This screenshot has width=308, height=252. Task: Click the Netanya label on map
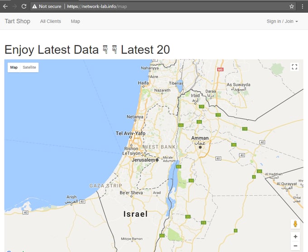135,117
